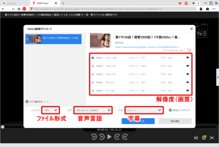Screen dimensions: 219x147
Task: Skip forward 10 seconds button
Action: click(117, 137)
